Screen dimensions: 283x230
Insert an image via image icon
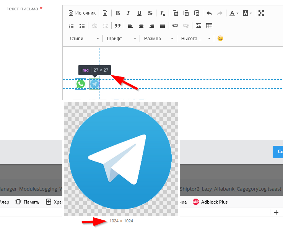198,26
